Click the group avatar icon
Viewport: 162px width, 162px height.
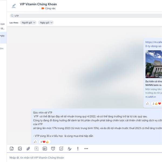pos(14,6)
